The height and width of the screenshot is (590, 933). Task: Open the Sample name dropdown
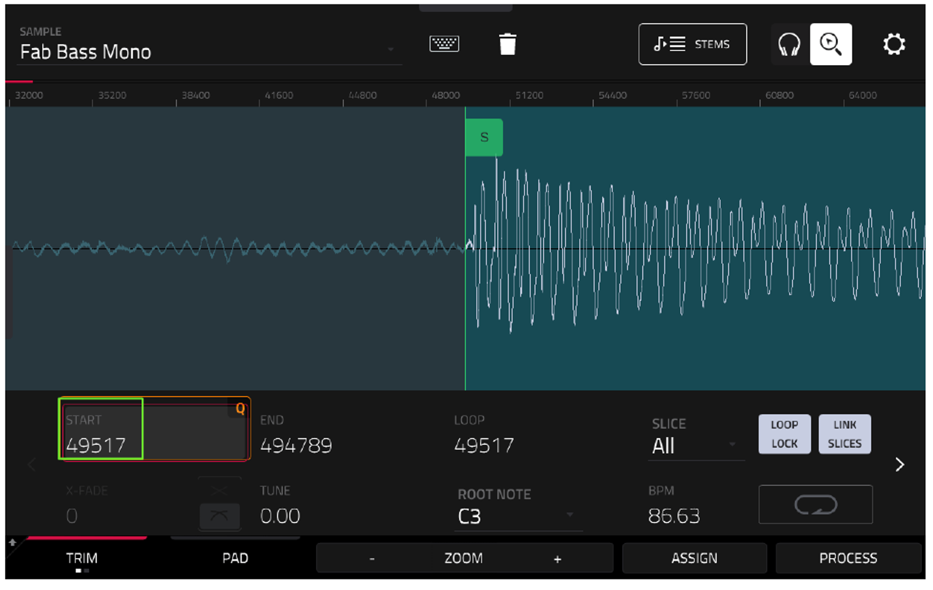[210, 51]
